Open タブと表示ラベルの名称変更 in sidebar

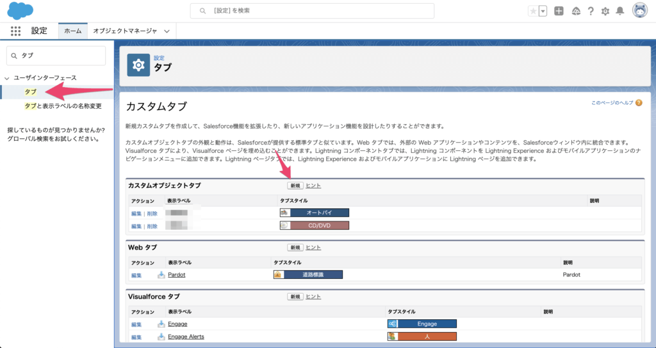coord(63,106)
